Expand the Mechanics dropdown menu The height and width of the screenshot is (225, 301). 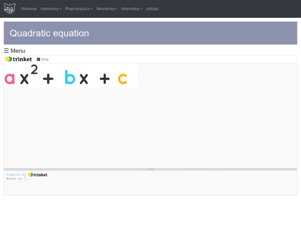(x=106, y=9)
